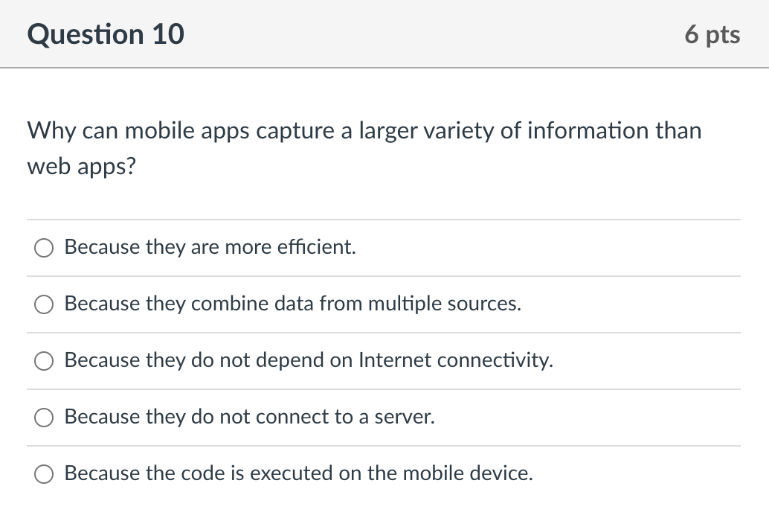This screenshot has height=527, width=769.
Task: Click the "Question 10" header text
Action: click(106, 33)
